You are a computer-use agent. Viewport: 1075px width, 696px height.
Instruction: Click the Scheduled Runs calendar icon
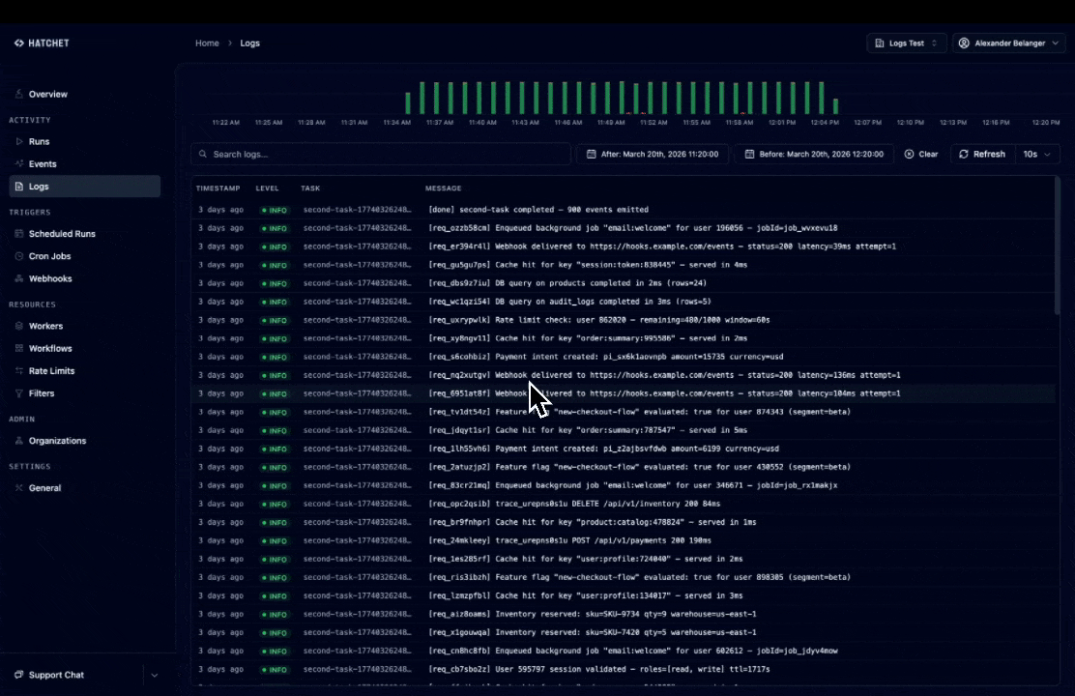(19, 234)
